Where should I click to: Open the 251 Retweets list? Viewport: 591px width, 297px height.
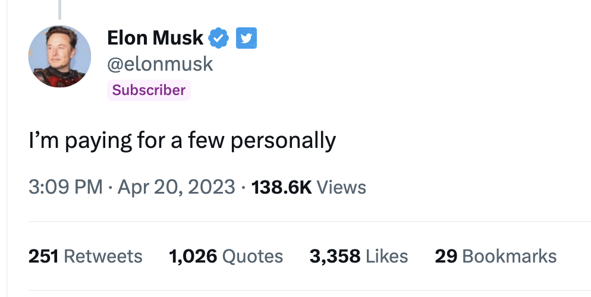pyautogui.click(x=86, y=256)
